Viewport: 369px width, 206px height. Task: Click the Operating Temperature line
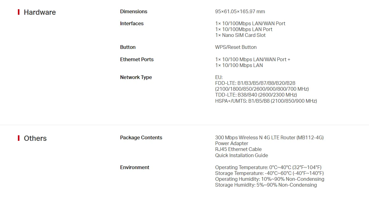click(x=268, y=168)
